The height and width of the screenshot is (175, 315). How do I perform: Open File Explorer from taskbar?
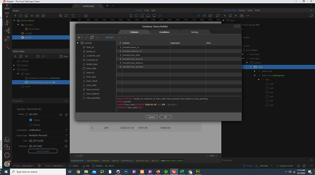click(86, 172)
